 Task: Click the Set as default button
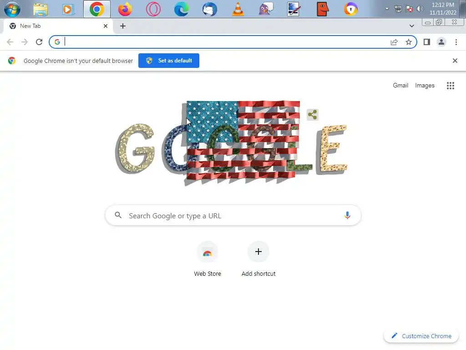coord(169,61)
